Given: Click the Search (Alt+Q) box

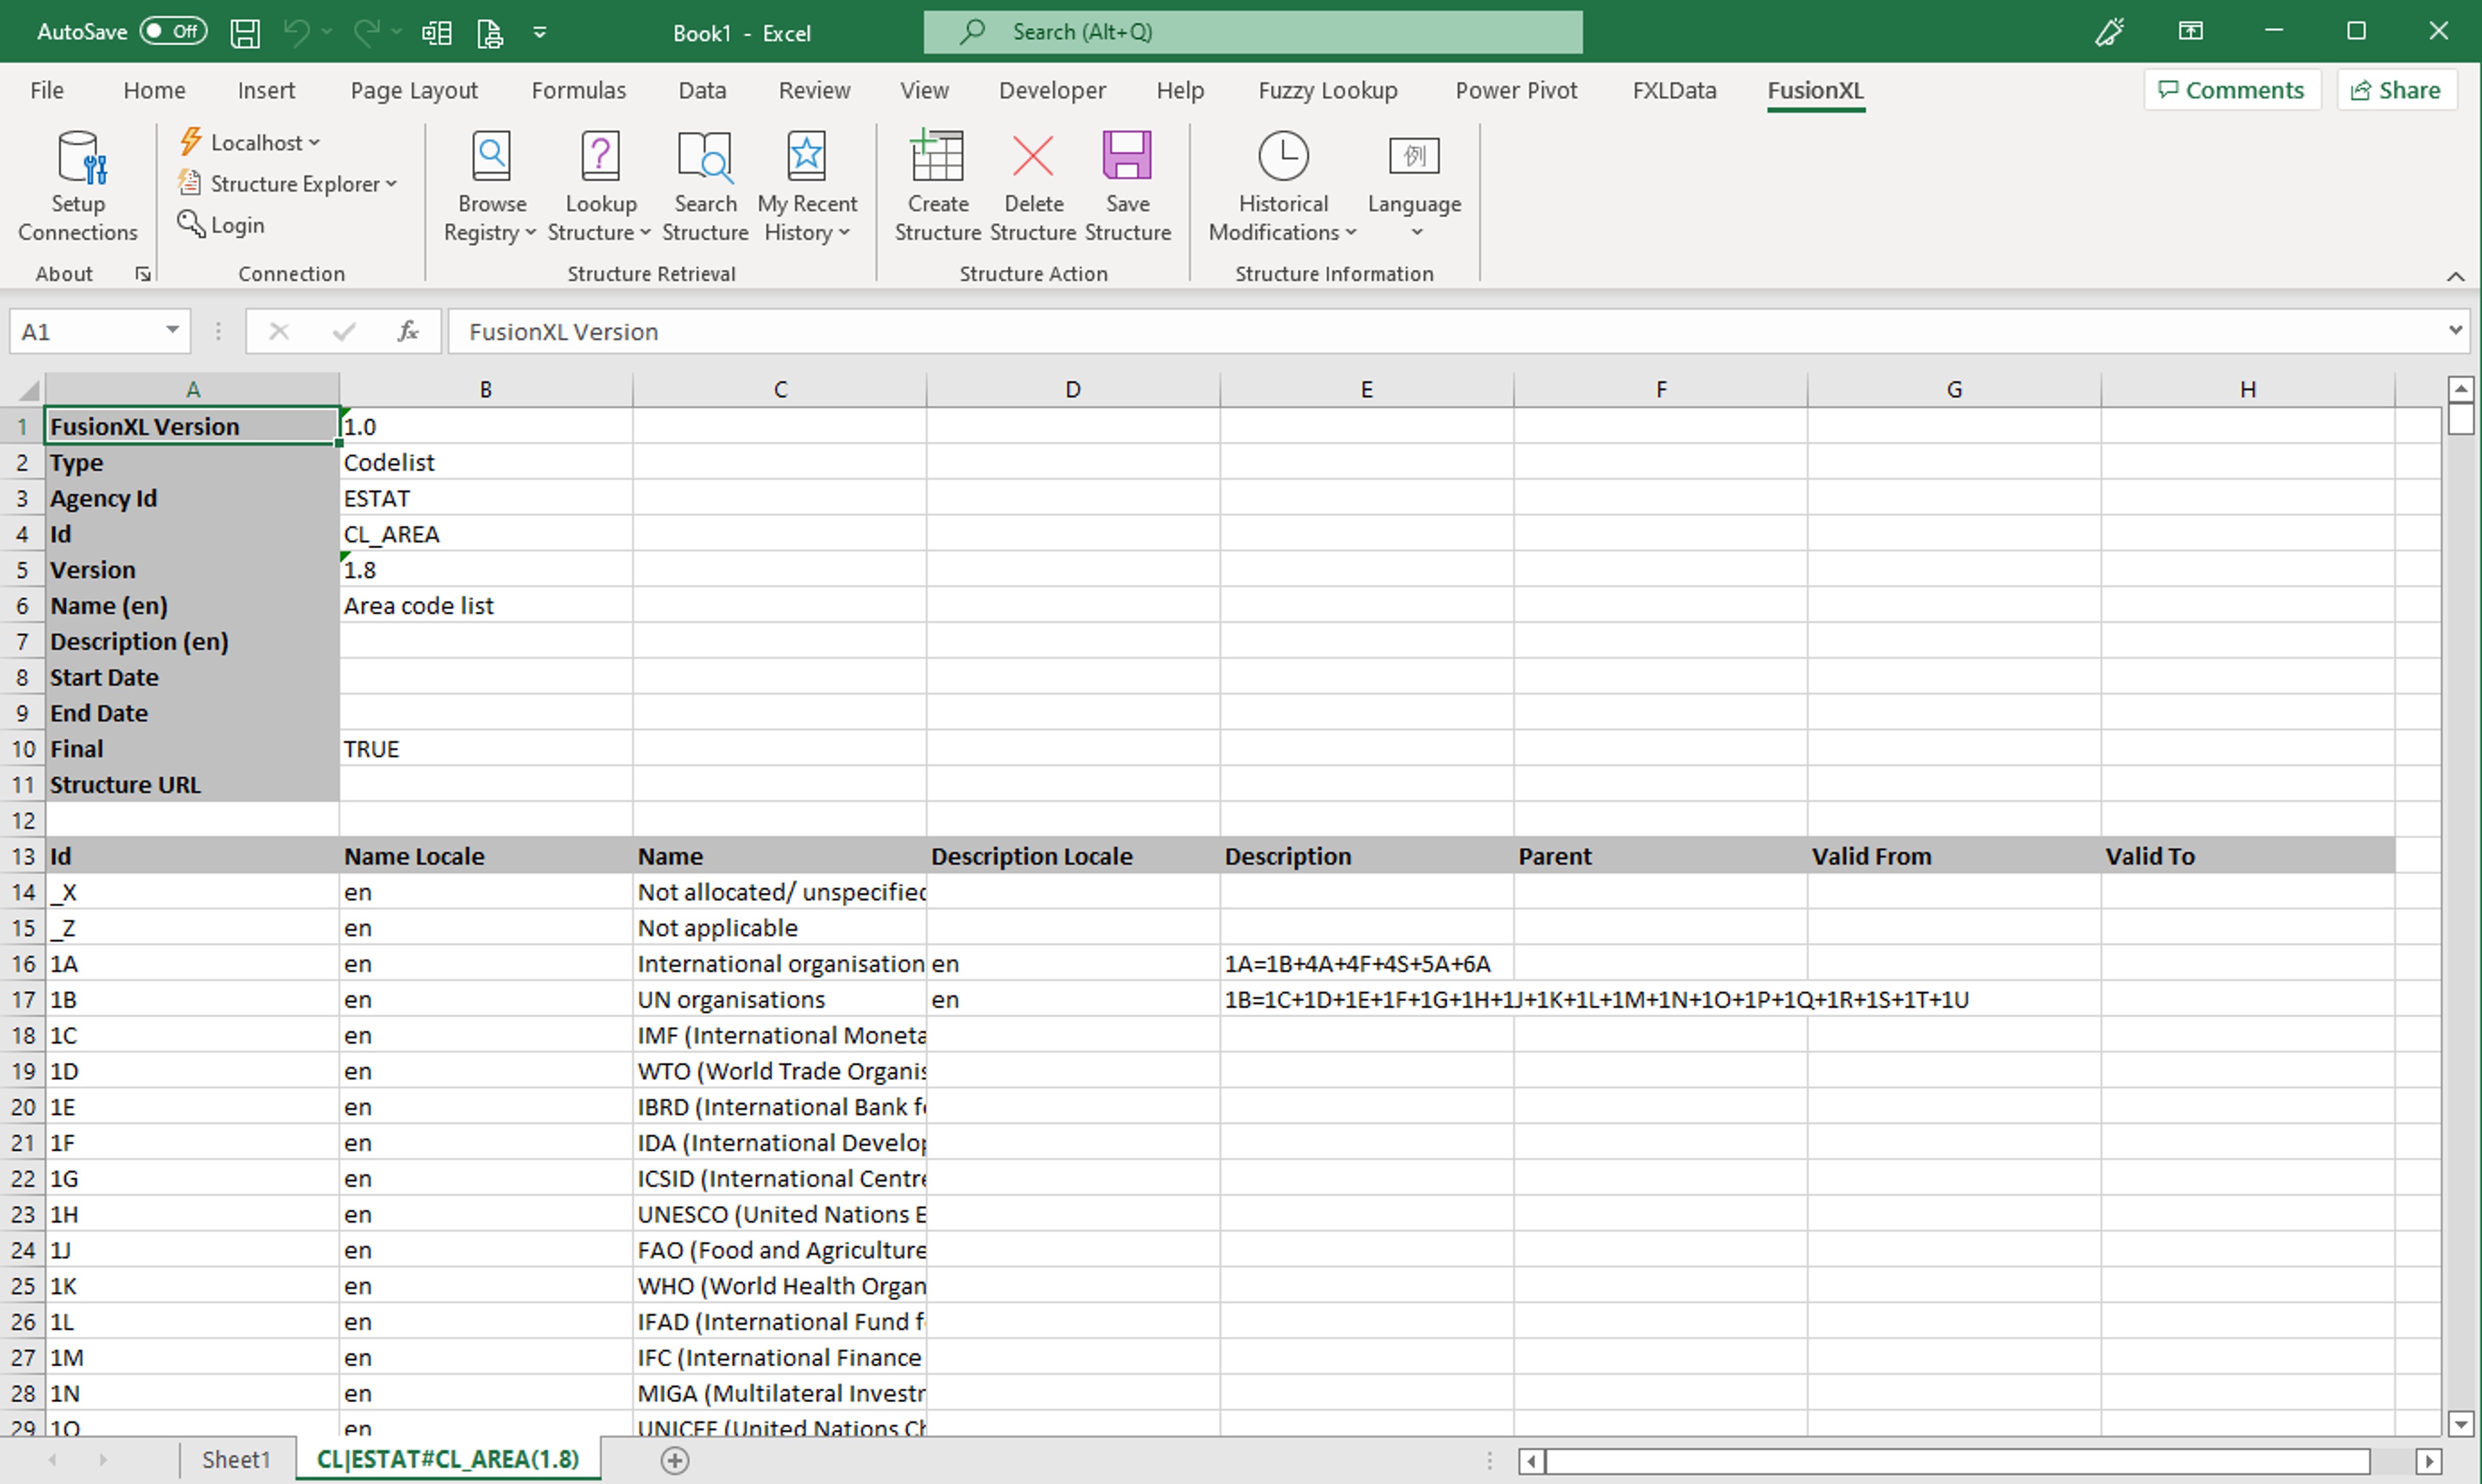Looking at the screenshot, I should point(1252,32).
